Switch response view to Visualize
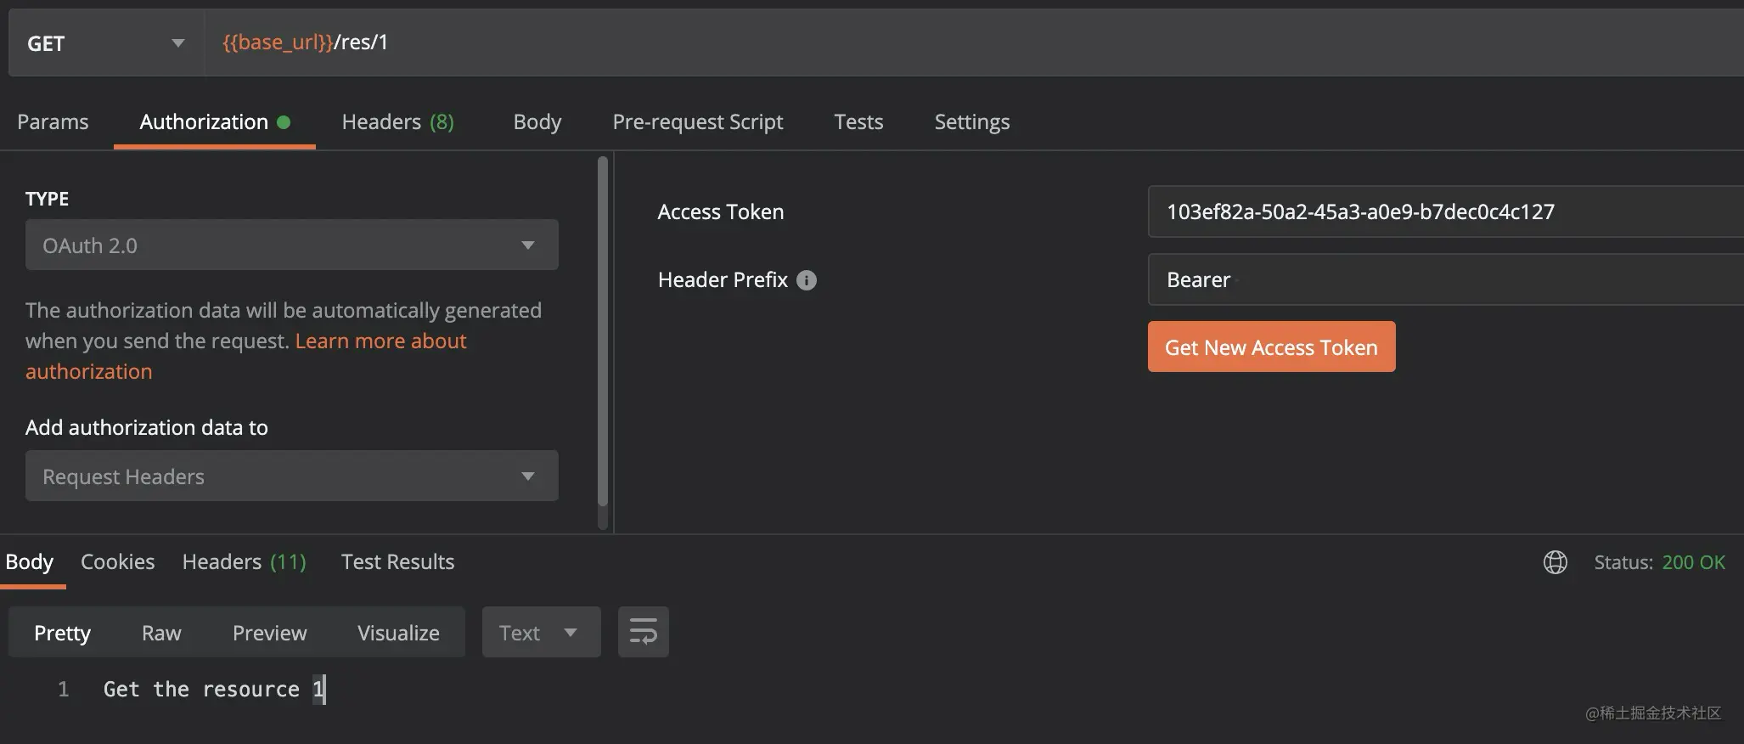This screenshot has height=744, width=1744. [x=398, y=633]
